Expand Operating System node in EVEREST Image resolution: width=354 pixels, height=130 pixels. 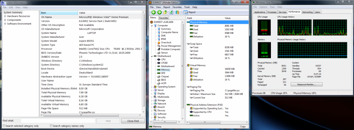[152, 86]
